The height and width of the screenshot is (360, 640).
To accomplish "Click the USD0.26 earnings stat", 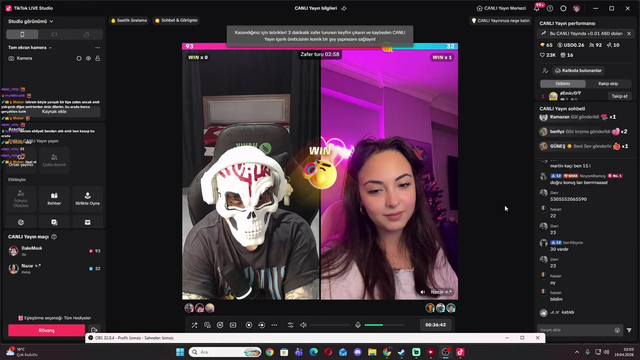I will (x=570, y=45).
